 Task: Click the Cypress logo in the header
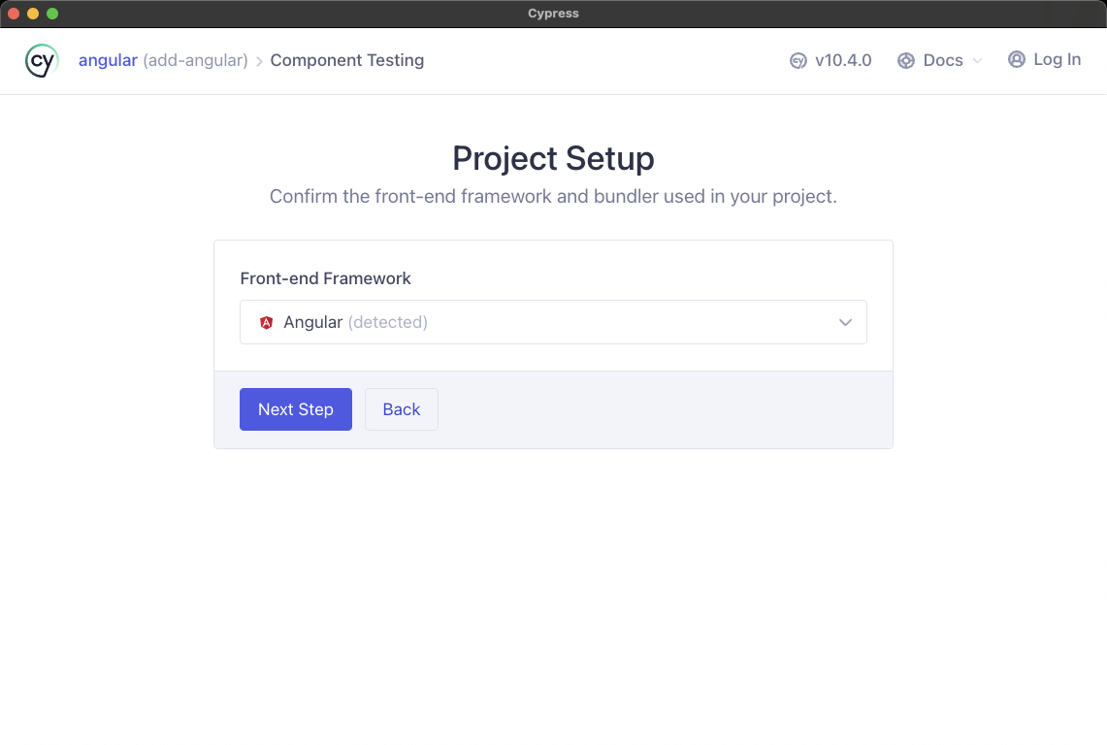42,60
